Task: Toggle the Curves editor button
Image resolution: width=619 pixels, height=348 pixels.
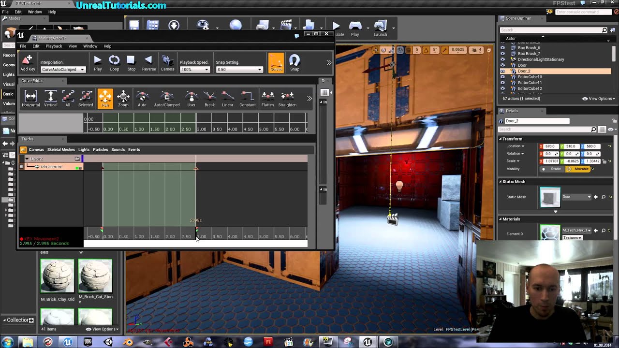Action: click(276, 63)
